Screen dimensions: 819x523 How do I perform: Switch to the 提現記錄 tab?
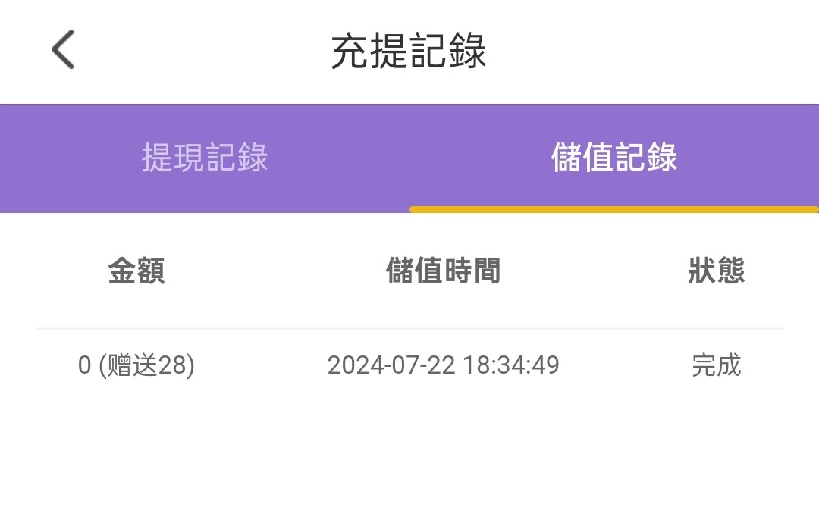pyautogui.click(x=205, y=158)
